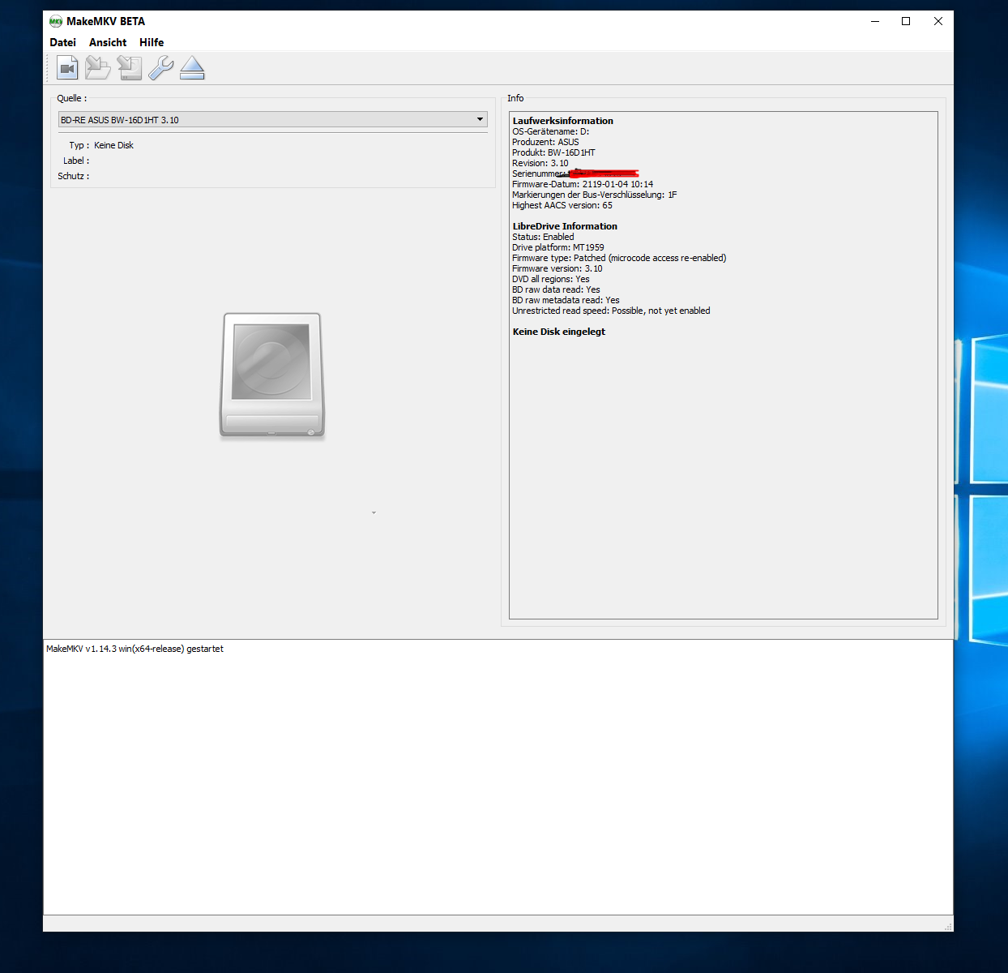Open the Datei menu
Image resolution: width=1008 pixels, height=973 pixels.
click(x=62, y=43)
